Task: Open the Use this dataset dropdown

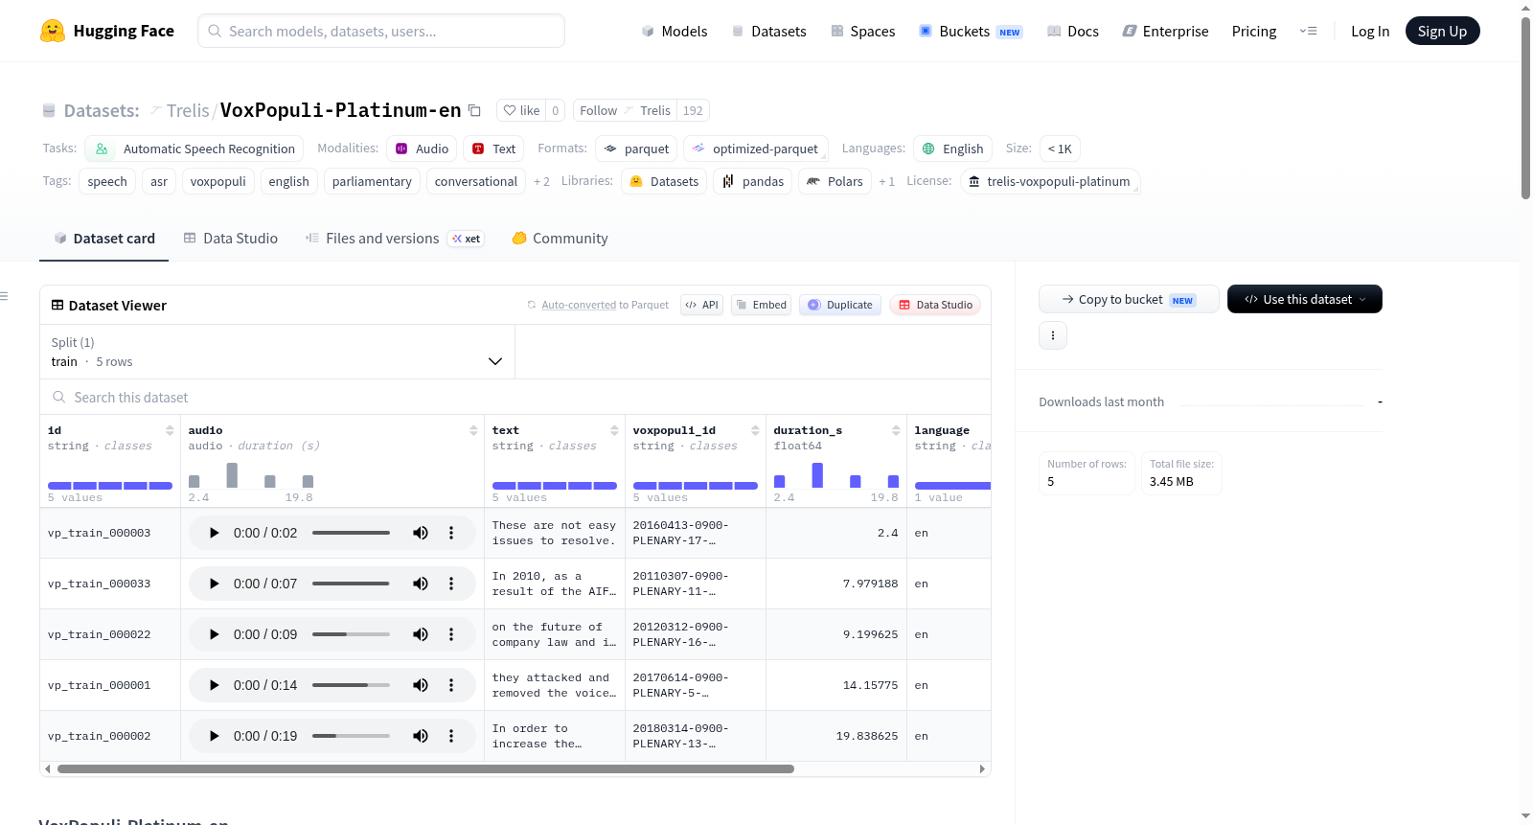Action: (1305, 299)
